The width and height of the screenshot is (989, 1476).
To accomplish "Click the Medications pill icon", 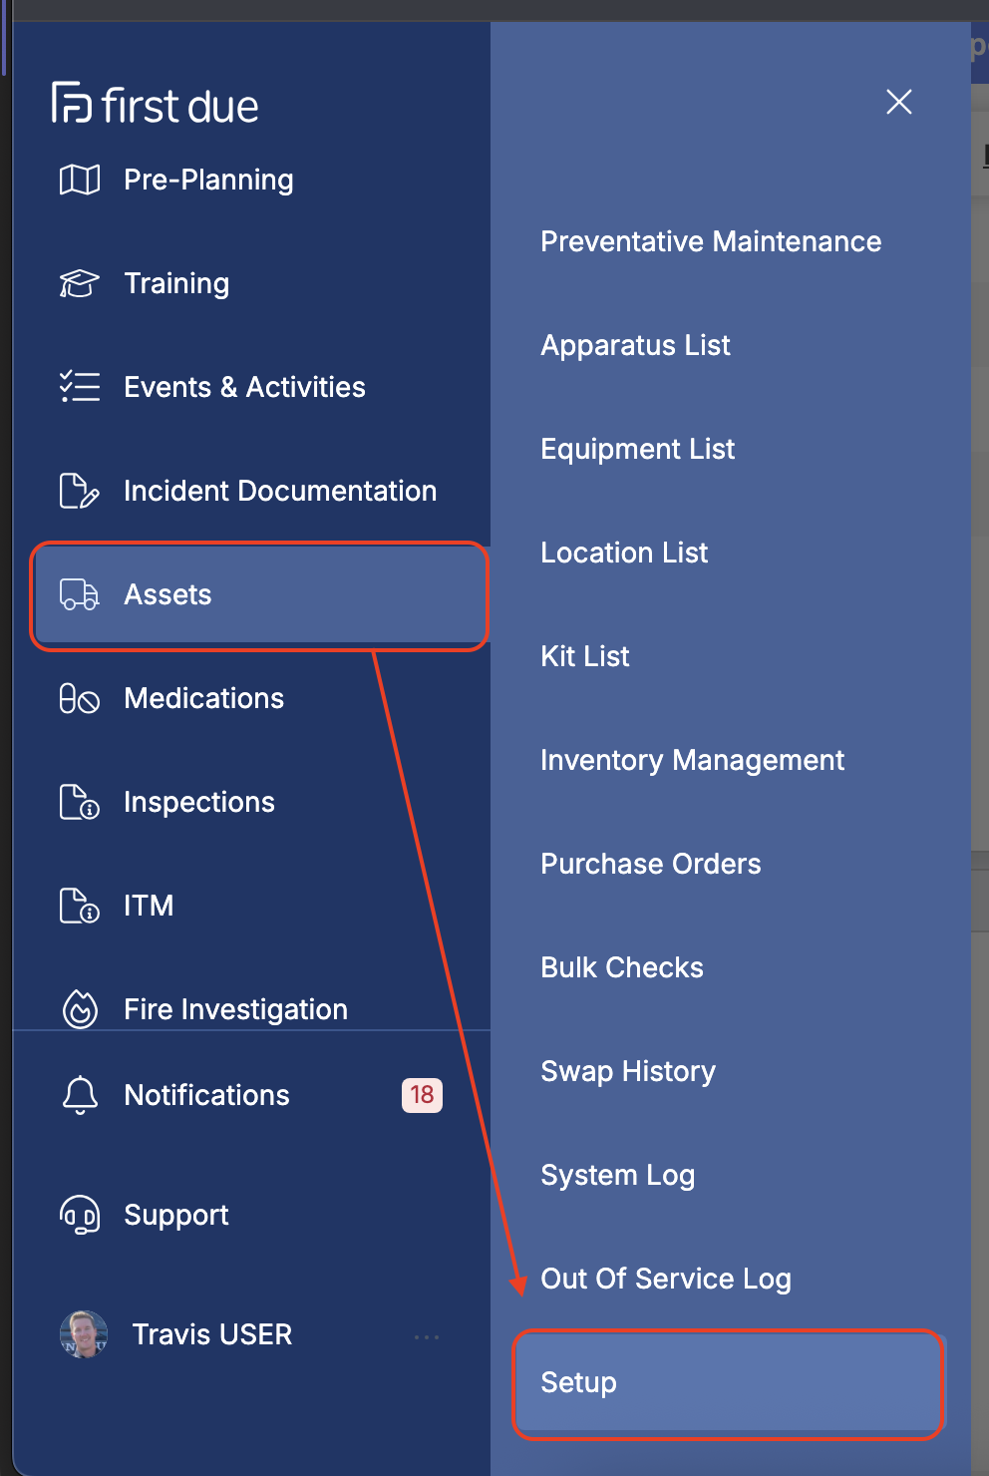I will [x=80, y=698].
